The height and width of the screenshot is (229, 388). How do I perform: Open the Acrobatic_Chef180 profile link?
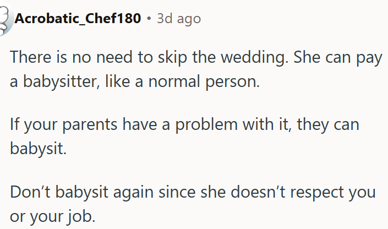click(78, 19)
